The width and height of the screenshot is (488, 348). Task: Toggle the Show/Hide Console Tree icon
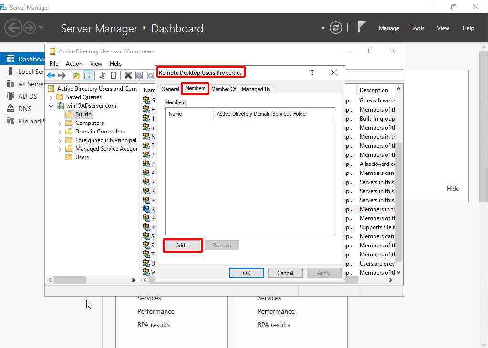(x=88, y=75)
